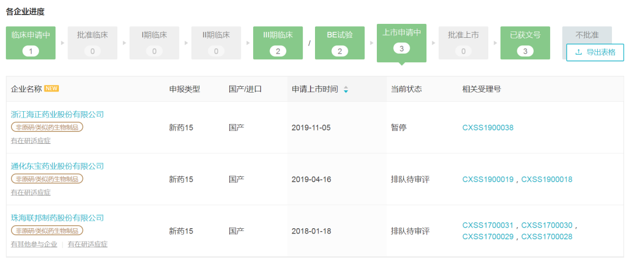Viewport: 630px width, 262px height.
Task: Click date cell 2019-11-05
Action: click(x=311, y=128)
